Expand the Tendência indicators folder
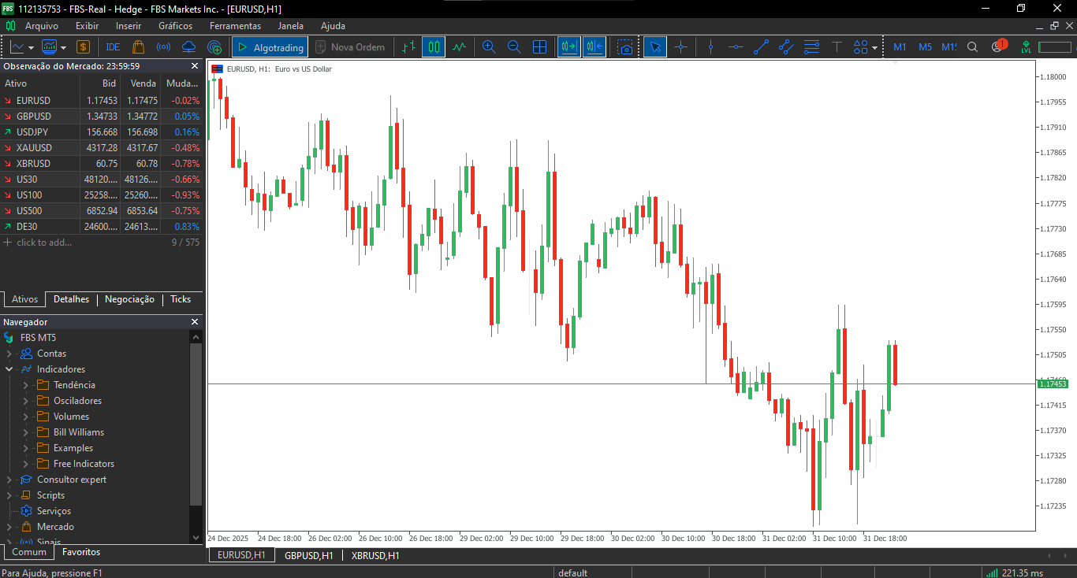This screenshot has height=578, width=1077. point(26,385)
